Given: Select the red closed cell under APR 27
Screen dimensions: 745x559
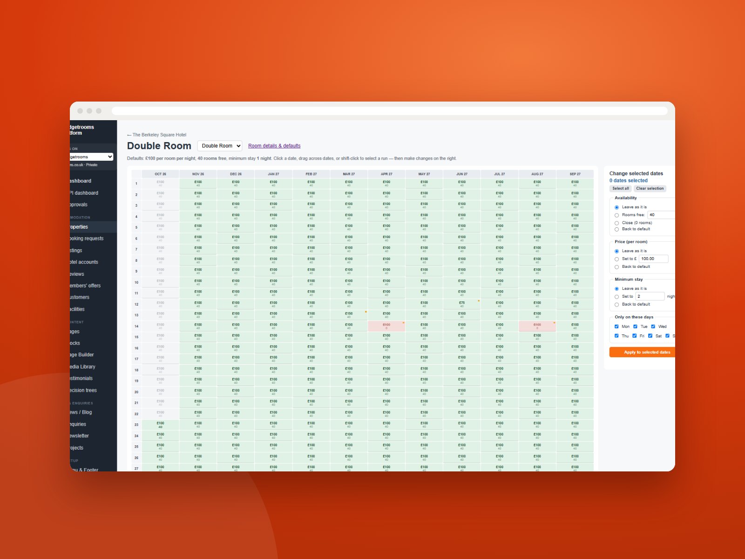Looking at the screenshot, I should click(386, 326).
